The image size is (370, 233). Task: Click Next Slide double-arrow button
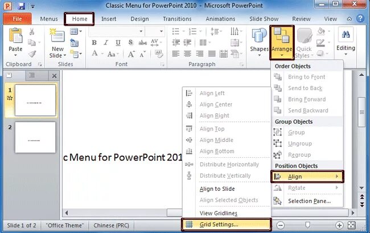tap(361, 205)
